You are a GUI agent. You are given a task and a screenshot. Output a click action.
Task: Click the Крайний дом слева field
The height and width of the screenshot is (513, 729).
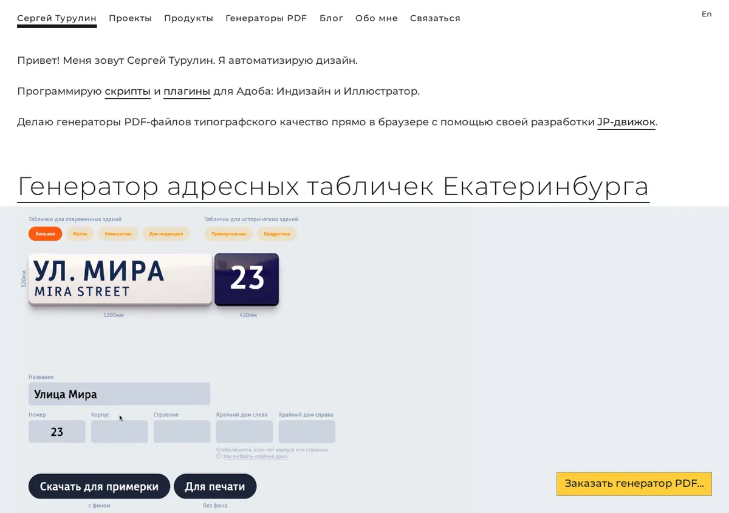pos(244,432)
